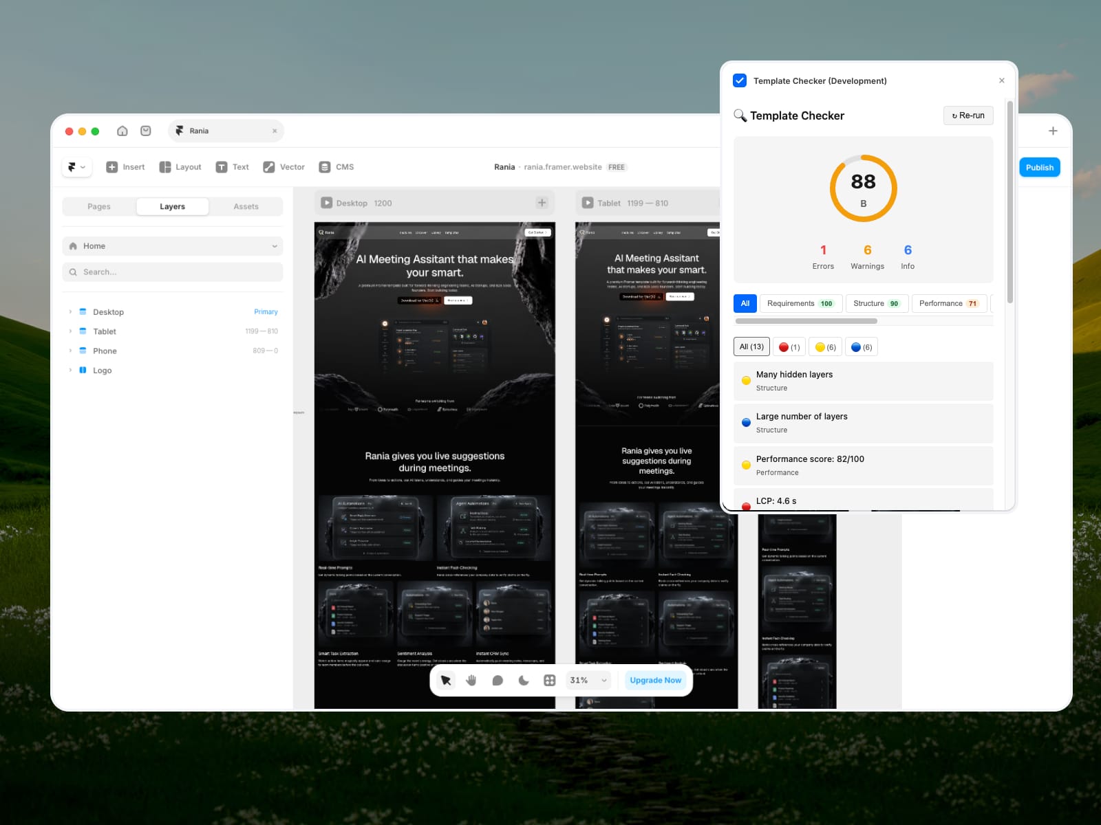Select the Performance 71 tab
The width and height of the screenshot is (1101, 825).
[x=950, y=303]
